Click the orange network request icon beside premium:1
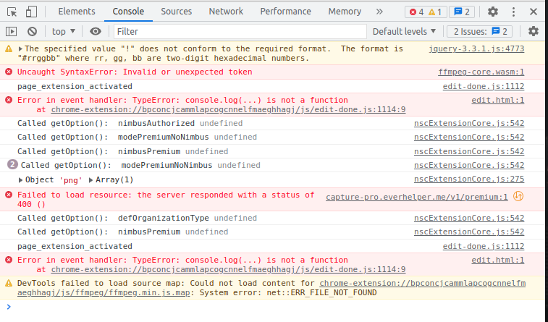Viewport: 548px width, 322px height. pos(518,195)
